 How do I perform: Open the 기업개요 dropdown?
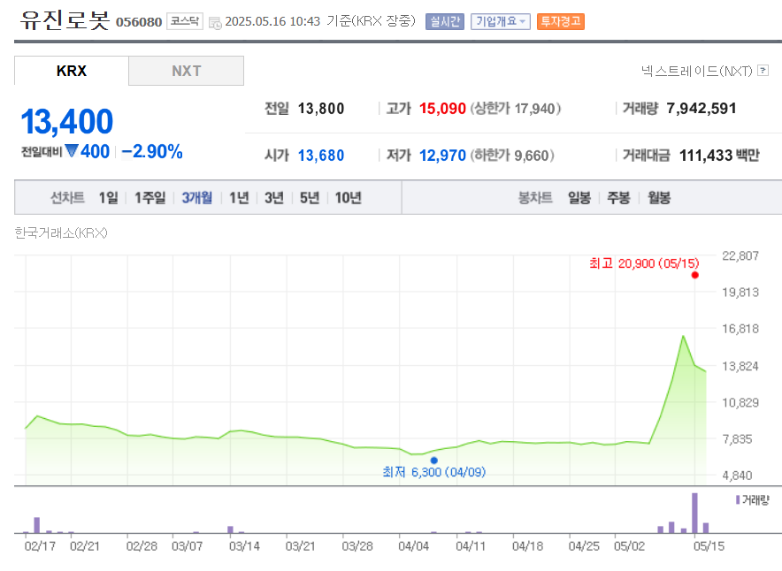(x=500, y=21)
